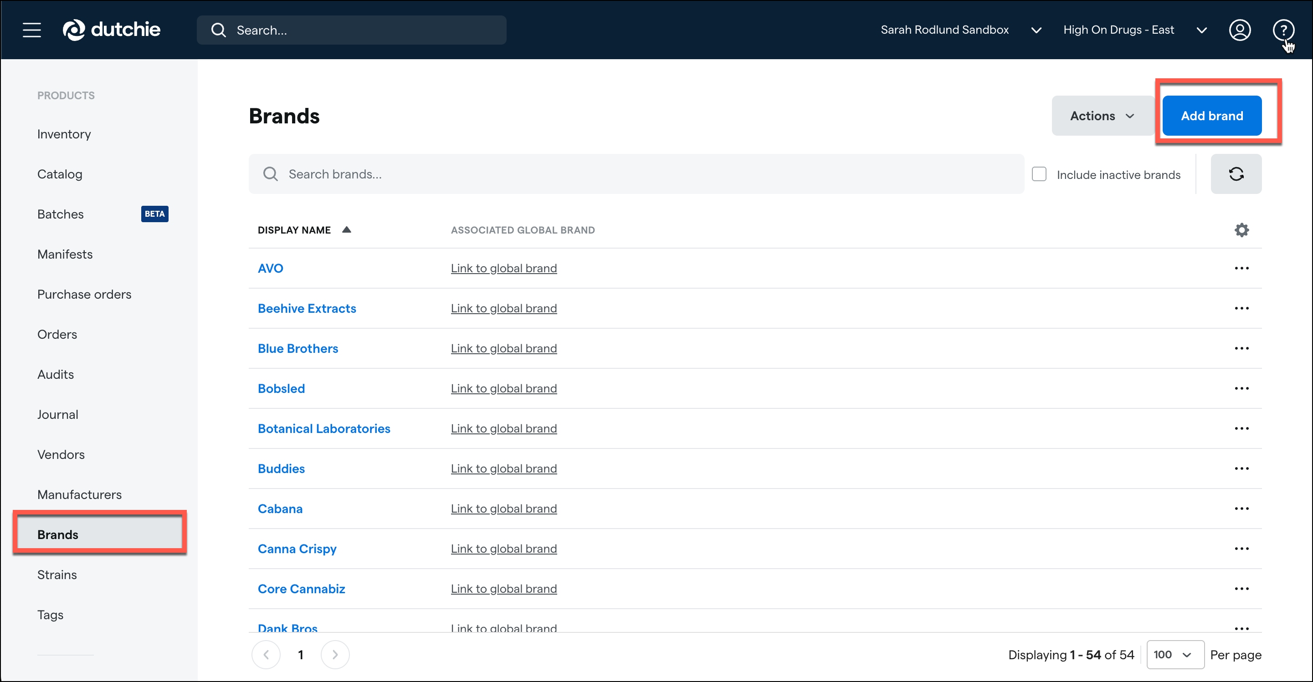Go to the previous page arrow

coord(266,655)
